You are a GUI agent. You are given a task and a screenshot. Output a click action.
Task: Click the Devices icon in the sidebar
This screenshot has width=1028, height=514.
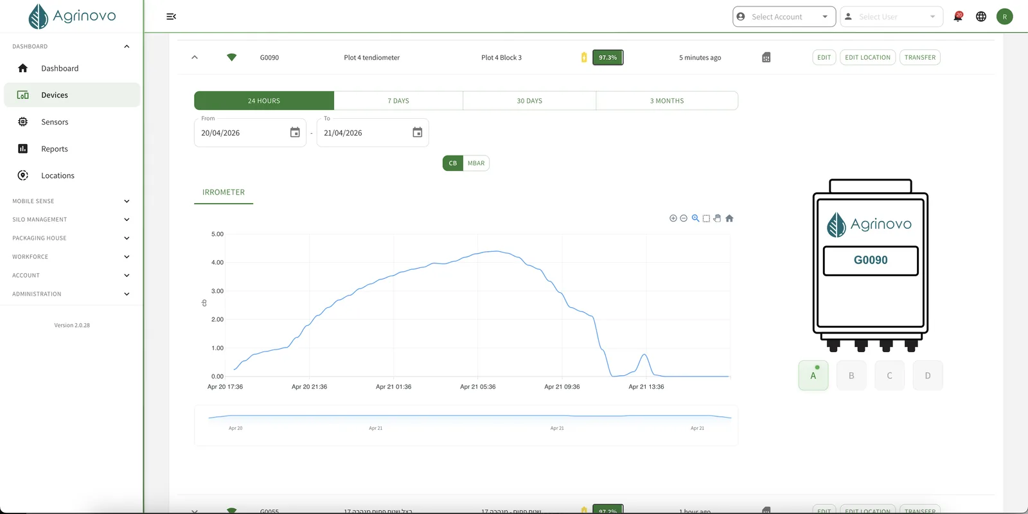(x=23, y=95)
